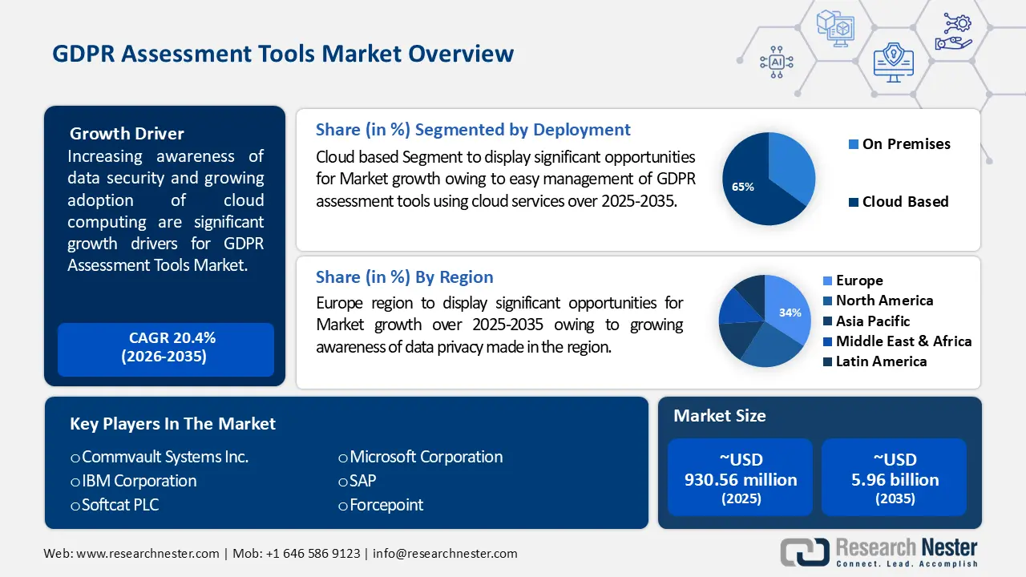Click the Cloud Based legend label
This screenshot has height=577, width=1026.
click(905, 202)
